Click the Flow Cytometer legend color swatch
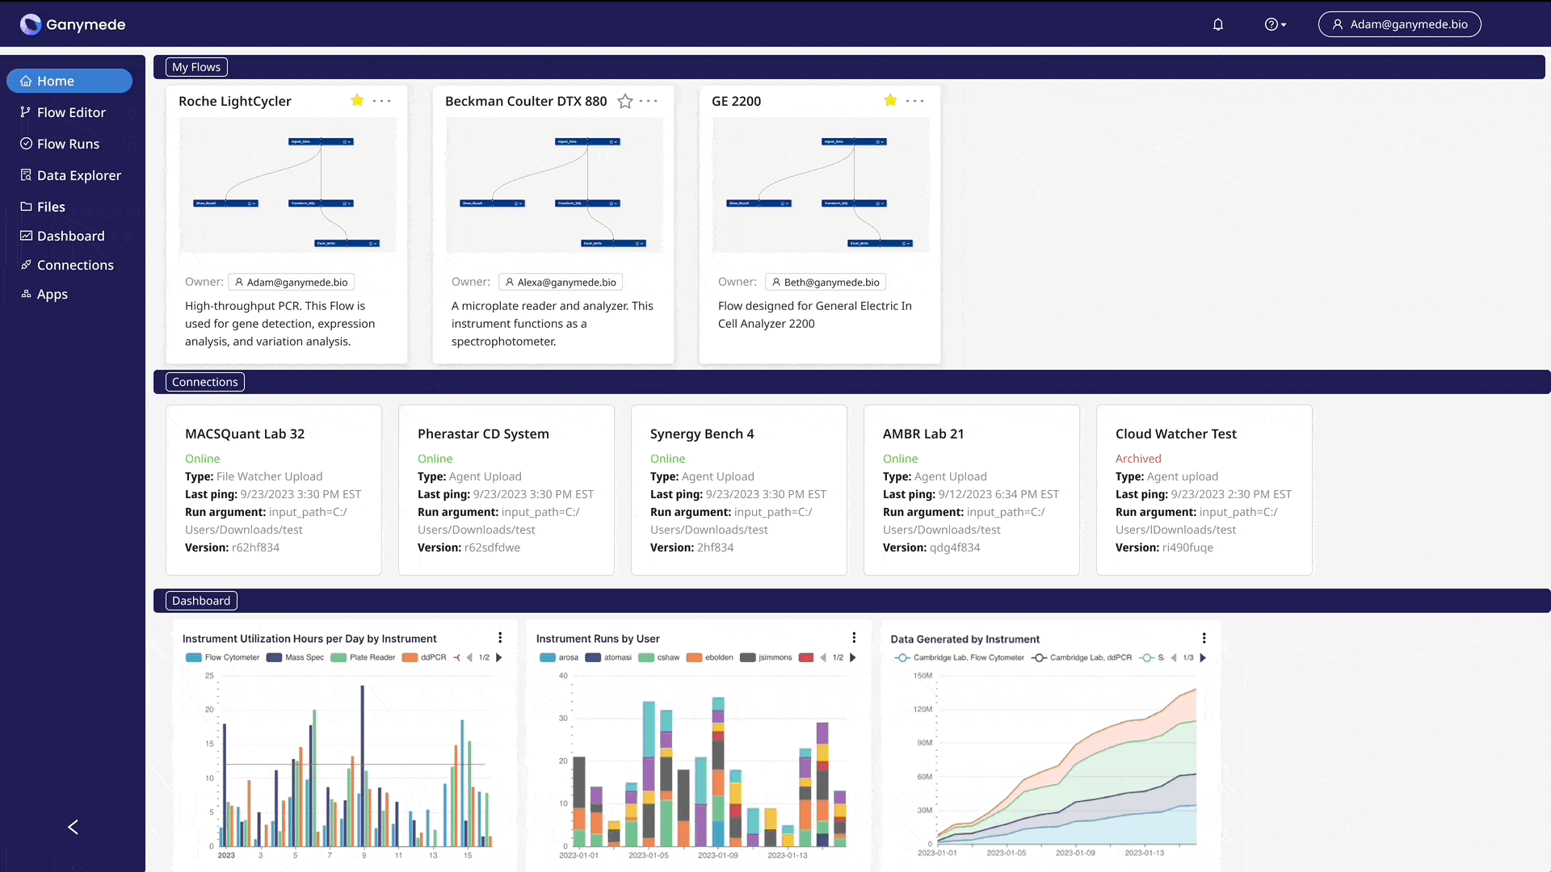 [193, 657]
